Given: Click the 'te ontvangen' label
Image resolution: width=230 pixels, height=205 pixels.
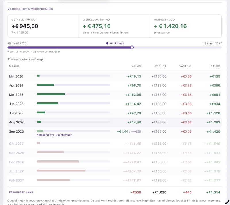Looking at the screenshot, I should click(x=162, y=32).
